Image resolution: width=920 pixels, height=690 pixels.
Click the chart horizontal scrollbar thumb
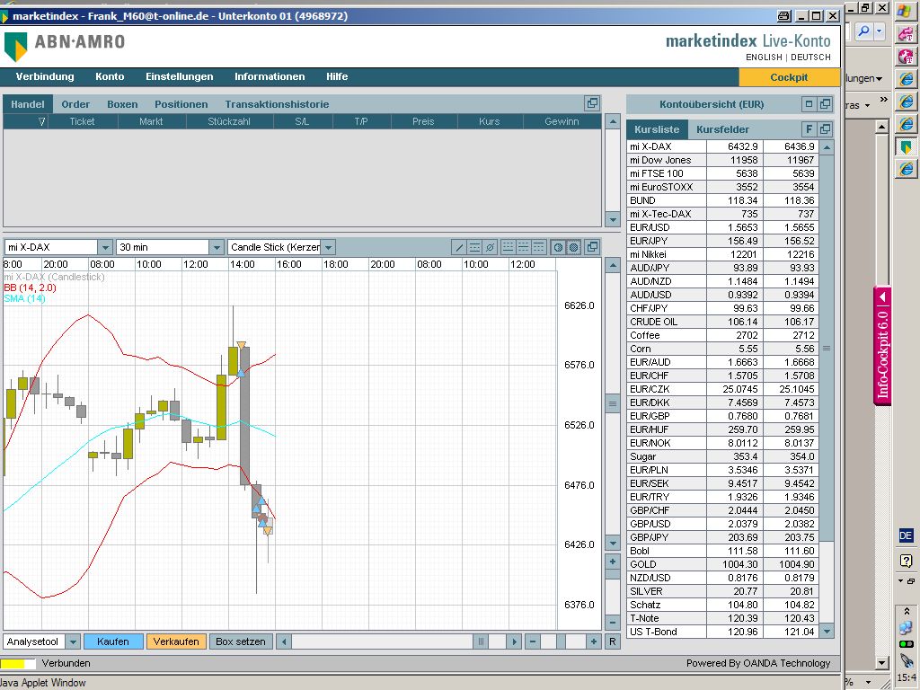481,641
